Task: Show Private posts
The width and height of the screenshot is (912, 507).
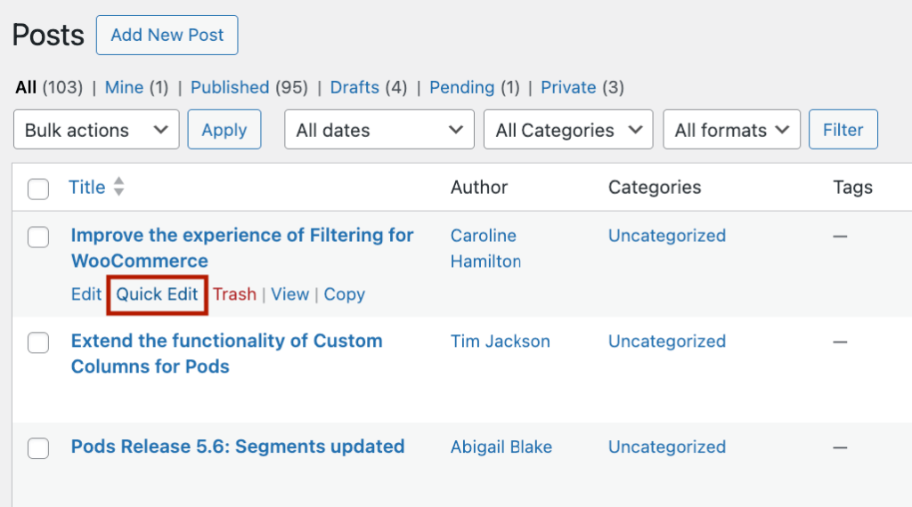Action: (568, 87)
